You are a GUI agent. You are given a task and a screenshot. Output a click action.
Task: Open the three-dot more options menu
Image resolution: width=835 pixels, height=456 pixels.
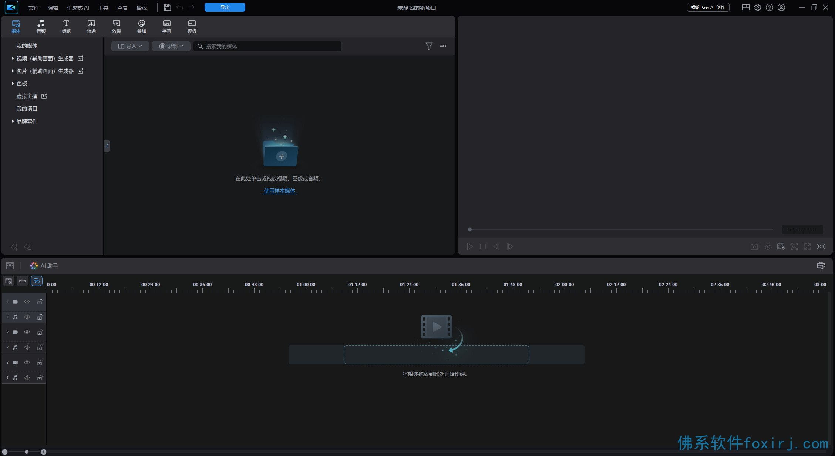[x=443, y=46]
